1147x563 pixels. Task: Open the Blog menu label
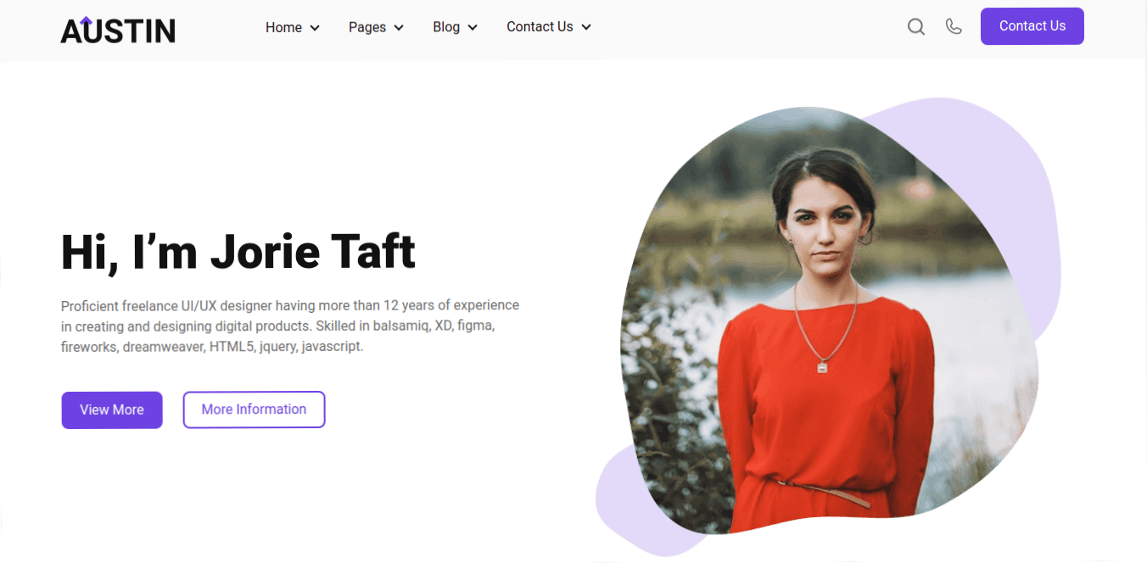(446, 27)
